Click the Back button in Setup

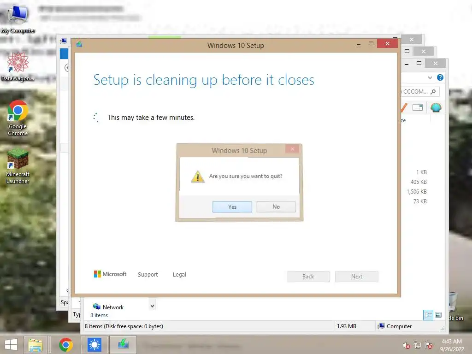(x=308, y=277)
